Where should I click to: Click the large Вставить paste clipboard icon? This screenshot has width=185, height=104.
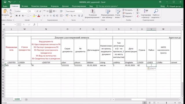click(5, 12)
